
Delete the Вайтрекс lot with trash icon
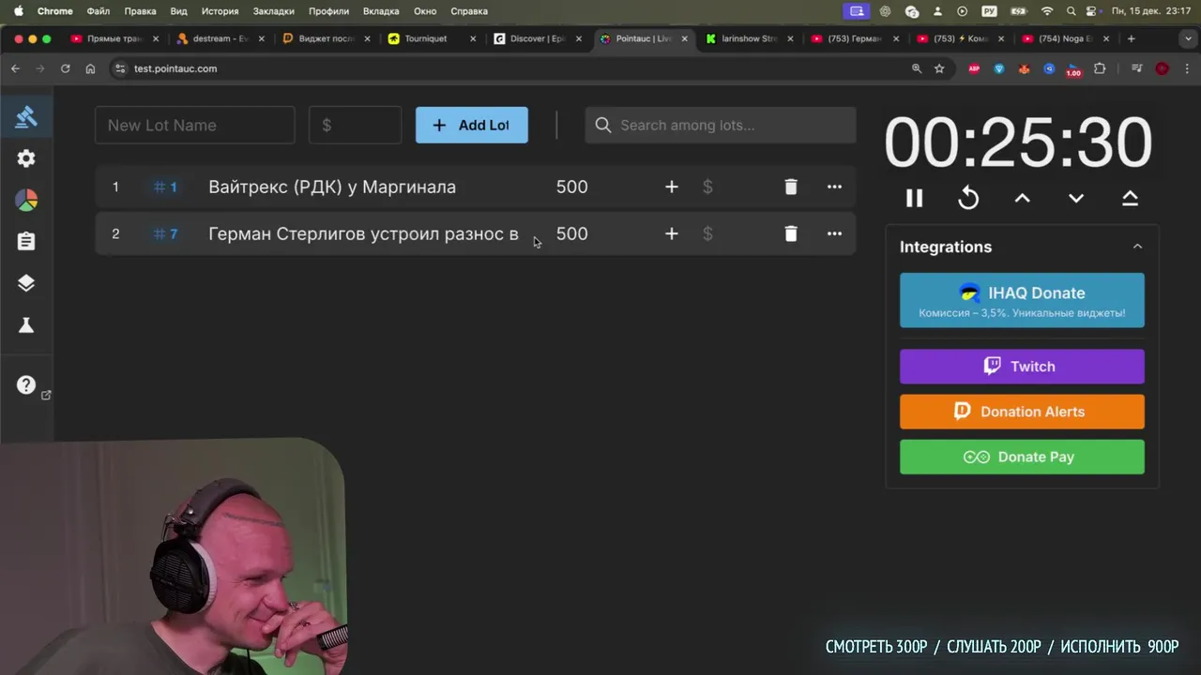pyautogui.click(x=791, y=187)
